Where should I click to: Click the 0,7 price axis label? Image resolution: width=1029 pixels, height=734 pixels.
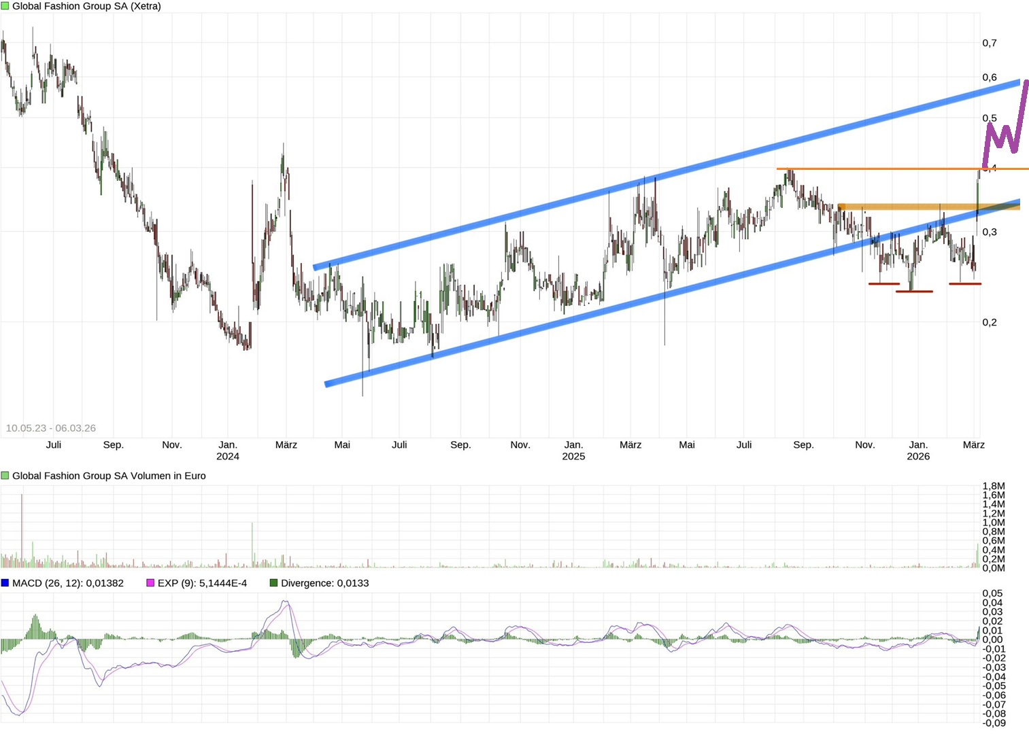click(x=990, y=43)
